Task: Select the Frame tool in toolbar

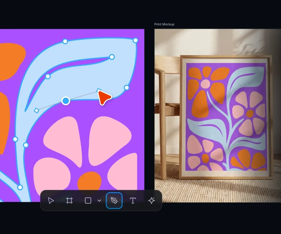Action: pos(69,201)
